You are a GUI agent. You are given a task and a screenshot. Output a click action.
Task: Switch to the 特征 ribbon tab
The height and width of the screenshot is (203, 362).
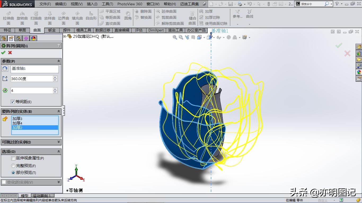(x=8, y=30)
